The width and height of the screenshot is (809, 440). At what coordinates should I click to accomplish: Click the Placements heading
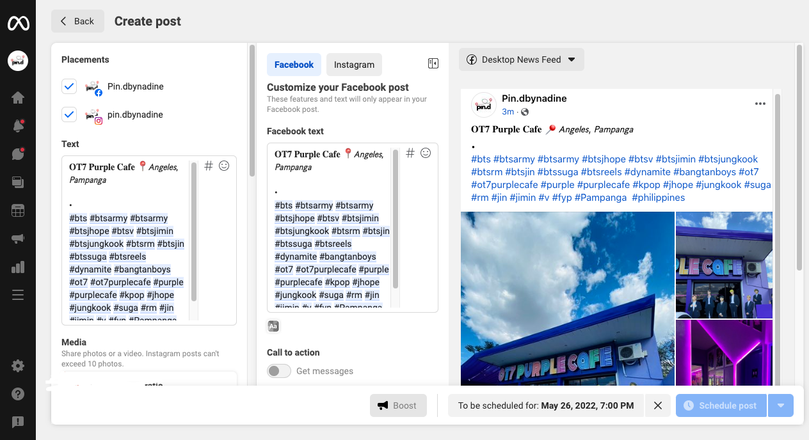pyautogui.click(x=85, y=59)
